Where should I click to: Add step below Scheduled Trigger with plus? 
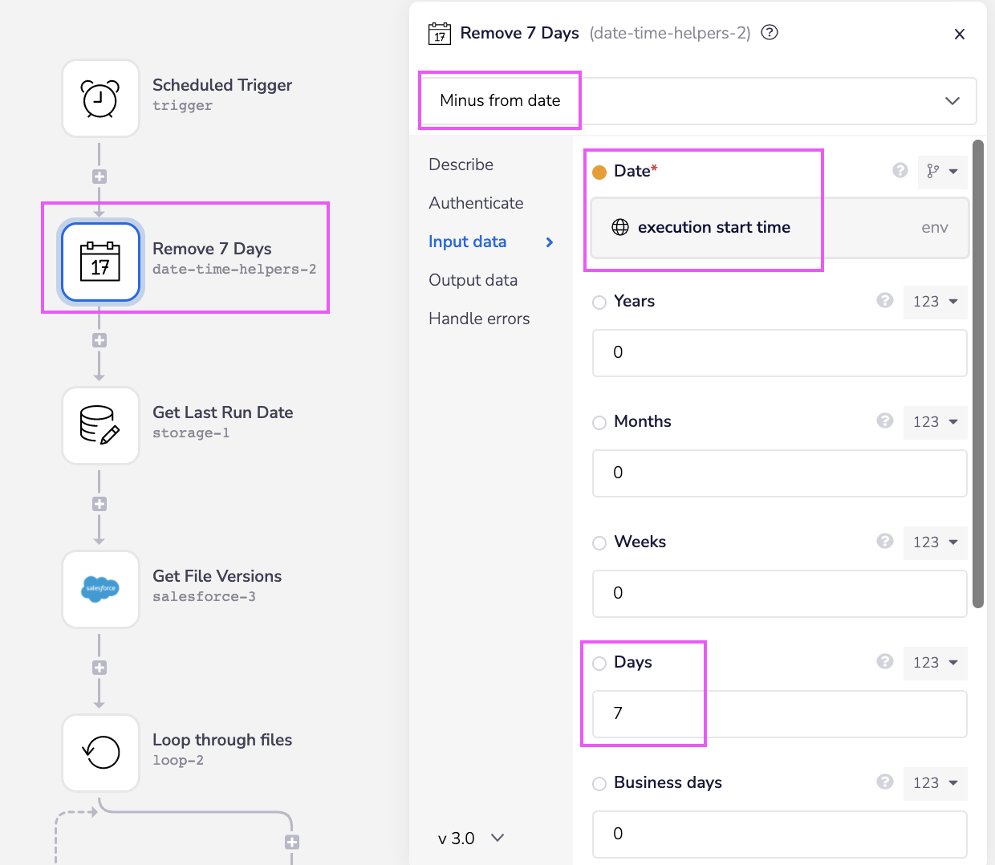click(99, 177)
